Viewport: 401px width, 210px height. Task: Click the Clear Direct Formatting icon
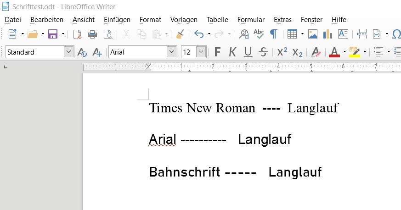(316, 52)
